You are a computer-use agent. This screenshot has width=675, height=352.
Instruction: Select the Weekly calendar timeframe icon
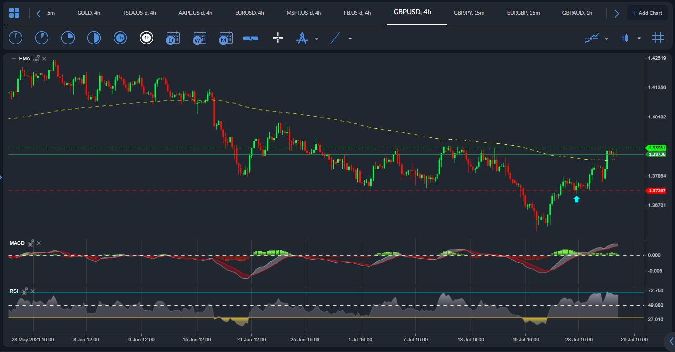[x=199, y=38]
